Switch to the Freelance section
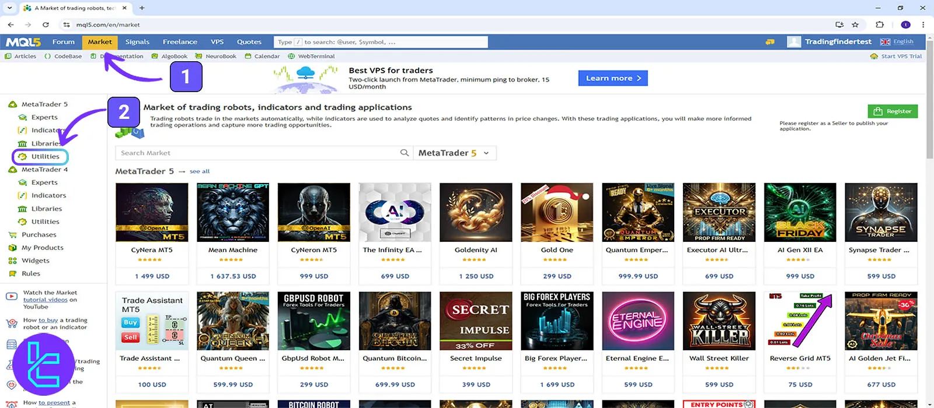Screen dimensions: 934x408 point(180,42)
